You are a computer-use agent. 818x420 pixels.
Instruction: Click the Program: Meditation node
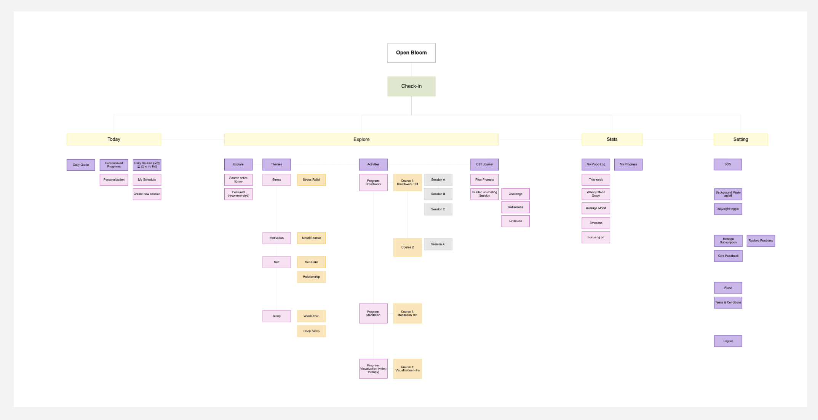coord(373,313)
